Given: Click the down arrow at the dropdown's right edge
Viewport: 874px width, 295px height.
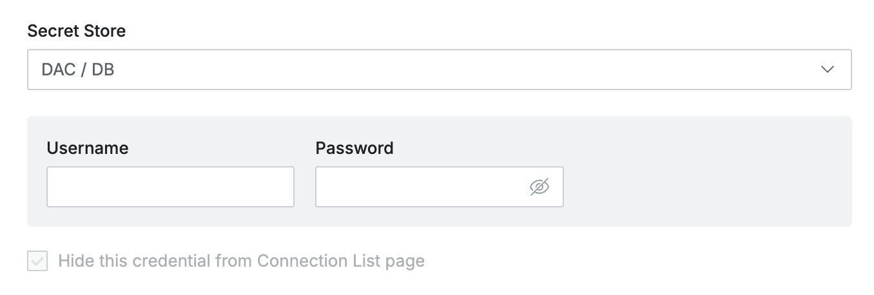Looking at the screenshot, I should coord(828,70).
